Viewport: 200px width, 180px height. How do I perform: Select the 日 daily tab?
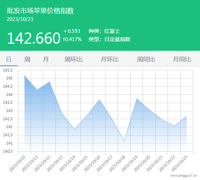(x=9, y=59)
